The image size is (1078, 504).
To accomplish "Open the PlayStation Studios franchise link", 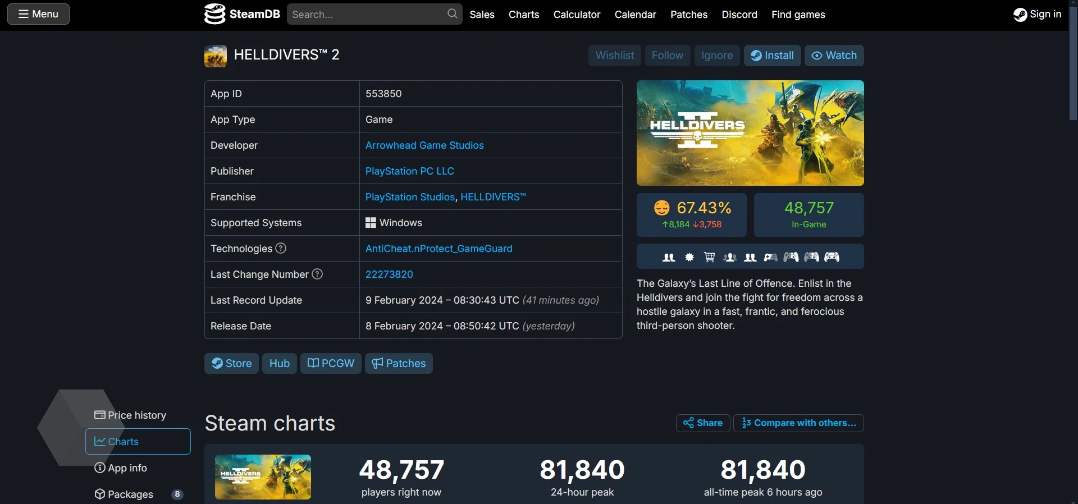I will click(410, 197).
